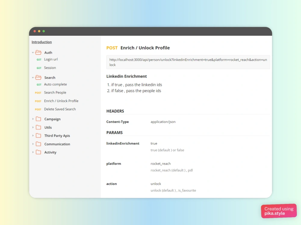Select the Third Party Apis label
Viewport: 301px width, 225px height.
point(57,136)
